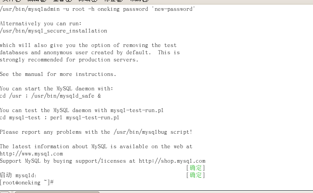Open the 查看 (View) menu
313x193 pixels.
point(62,0)
